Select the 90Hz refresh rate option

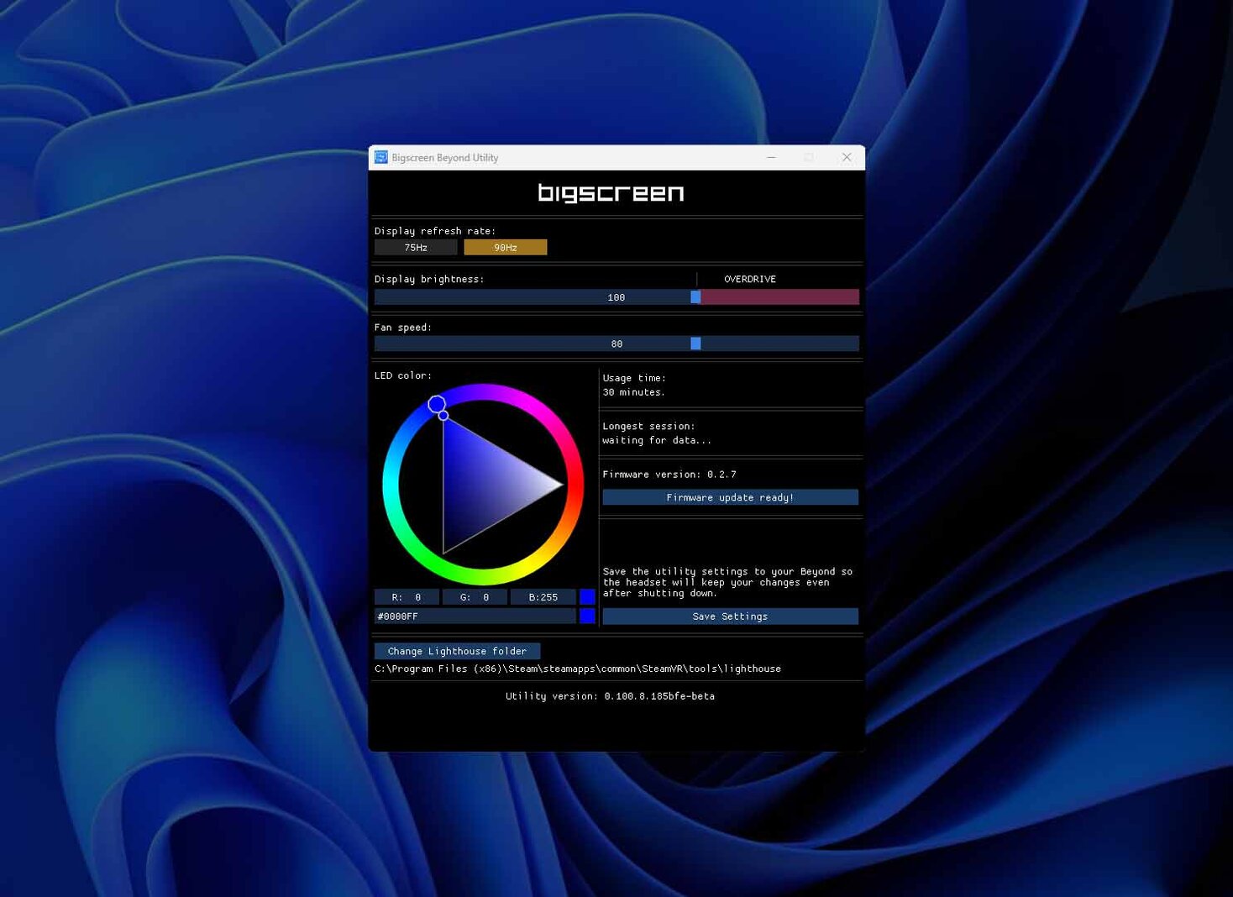pos(505,247)
